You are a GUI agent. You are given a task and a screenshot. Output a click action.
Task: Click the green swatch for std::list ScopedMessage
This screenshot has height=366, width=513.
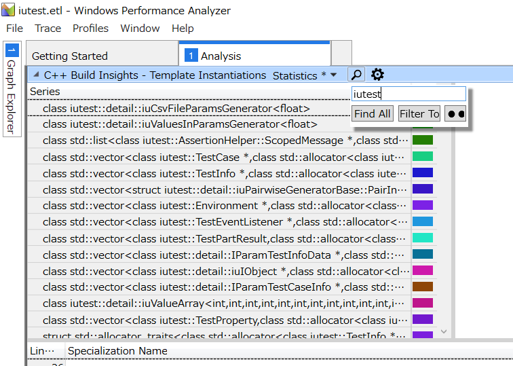[x=422, y=140]
